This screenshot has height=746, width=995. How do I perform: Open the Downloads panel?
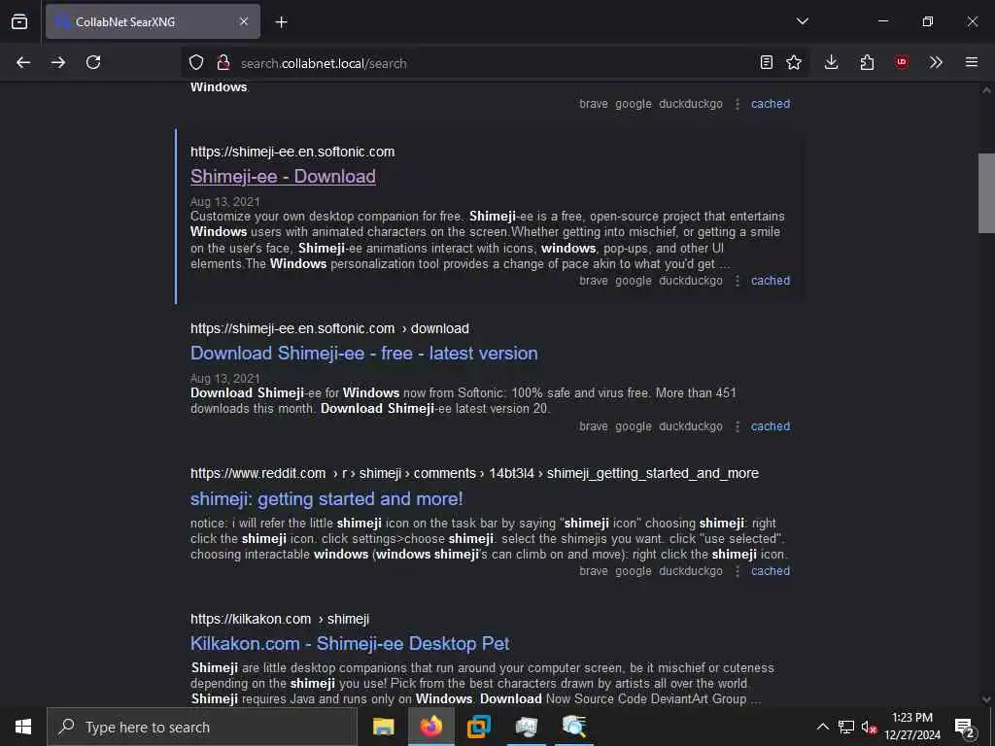(x=832, y=62)
